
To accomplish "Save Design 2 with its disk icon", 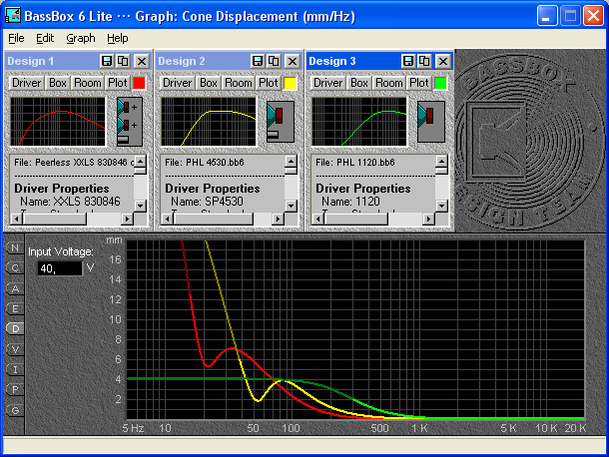I will pyautogui.click(x=258, y=61).
